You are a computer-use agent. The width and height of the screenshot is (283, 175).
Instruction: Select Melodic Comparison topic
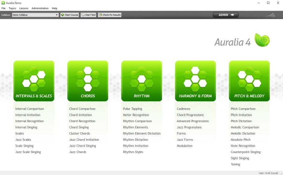(245, 127)
